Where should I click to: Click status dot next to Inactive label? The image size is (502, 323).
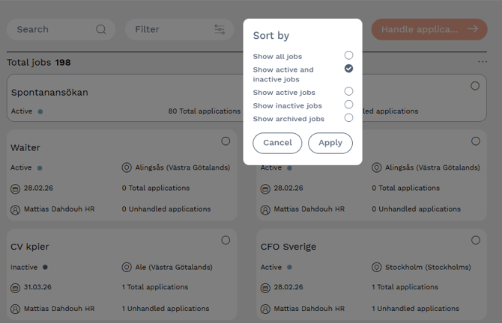click(x=45, y=267)
